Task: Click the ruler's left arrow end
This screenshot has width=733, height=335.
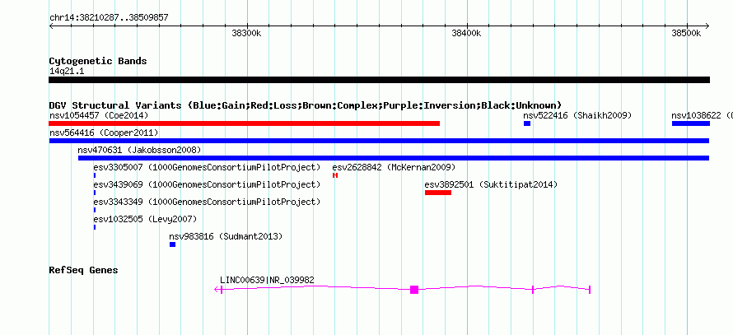Action: [51, 26]
